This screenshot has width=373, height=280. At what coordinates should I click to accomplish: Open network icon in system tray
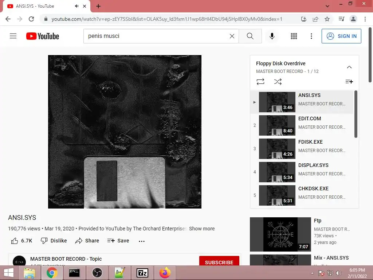point(330,273)
